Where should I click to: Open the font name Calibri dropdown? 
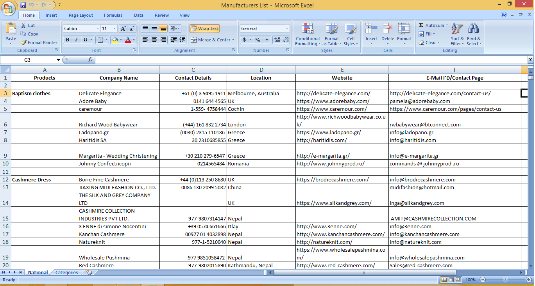(98, 28)
